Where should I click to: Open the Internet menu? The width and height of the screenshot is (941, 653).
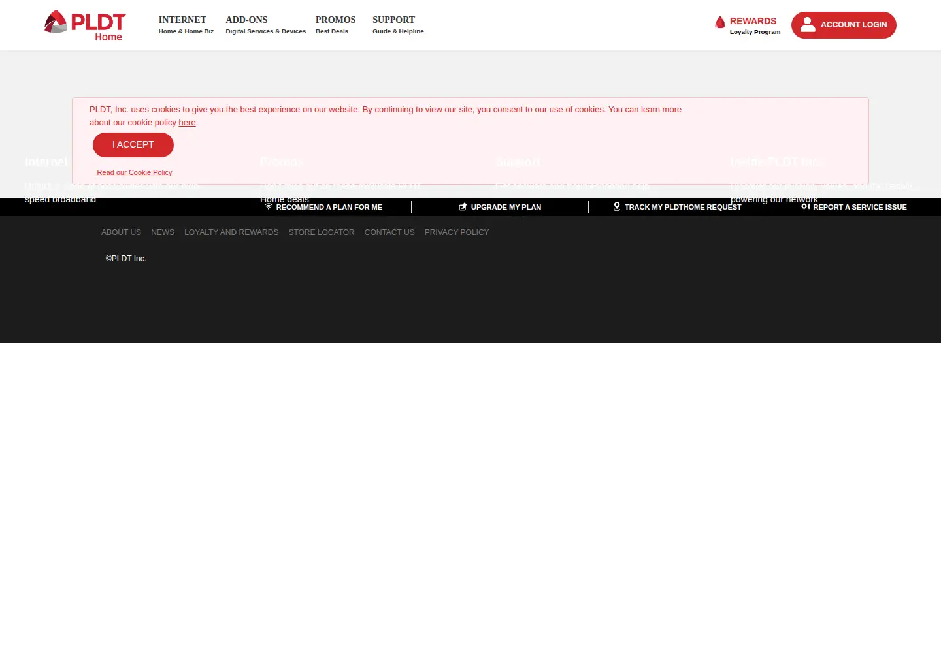pyautogui.click(x=186, y=25)
